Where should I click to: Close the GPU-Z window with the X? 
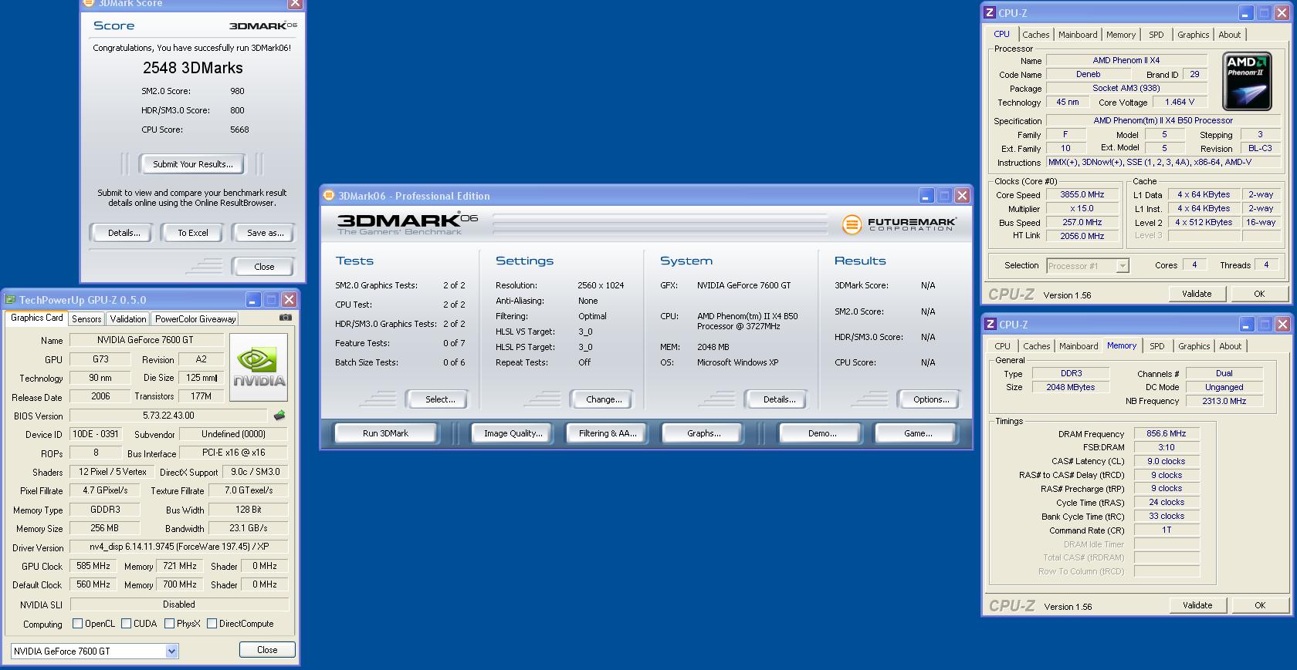289,300
